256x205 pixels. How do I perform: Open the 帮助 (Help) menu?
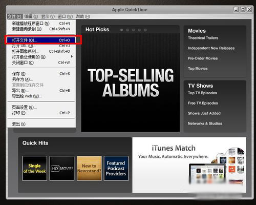[83, 16]
